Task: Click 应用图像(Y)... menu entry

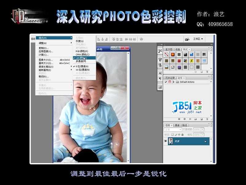Action: pos(54,51)
